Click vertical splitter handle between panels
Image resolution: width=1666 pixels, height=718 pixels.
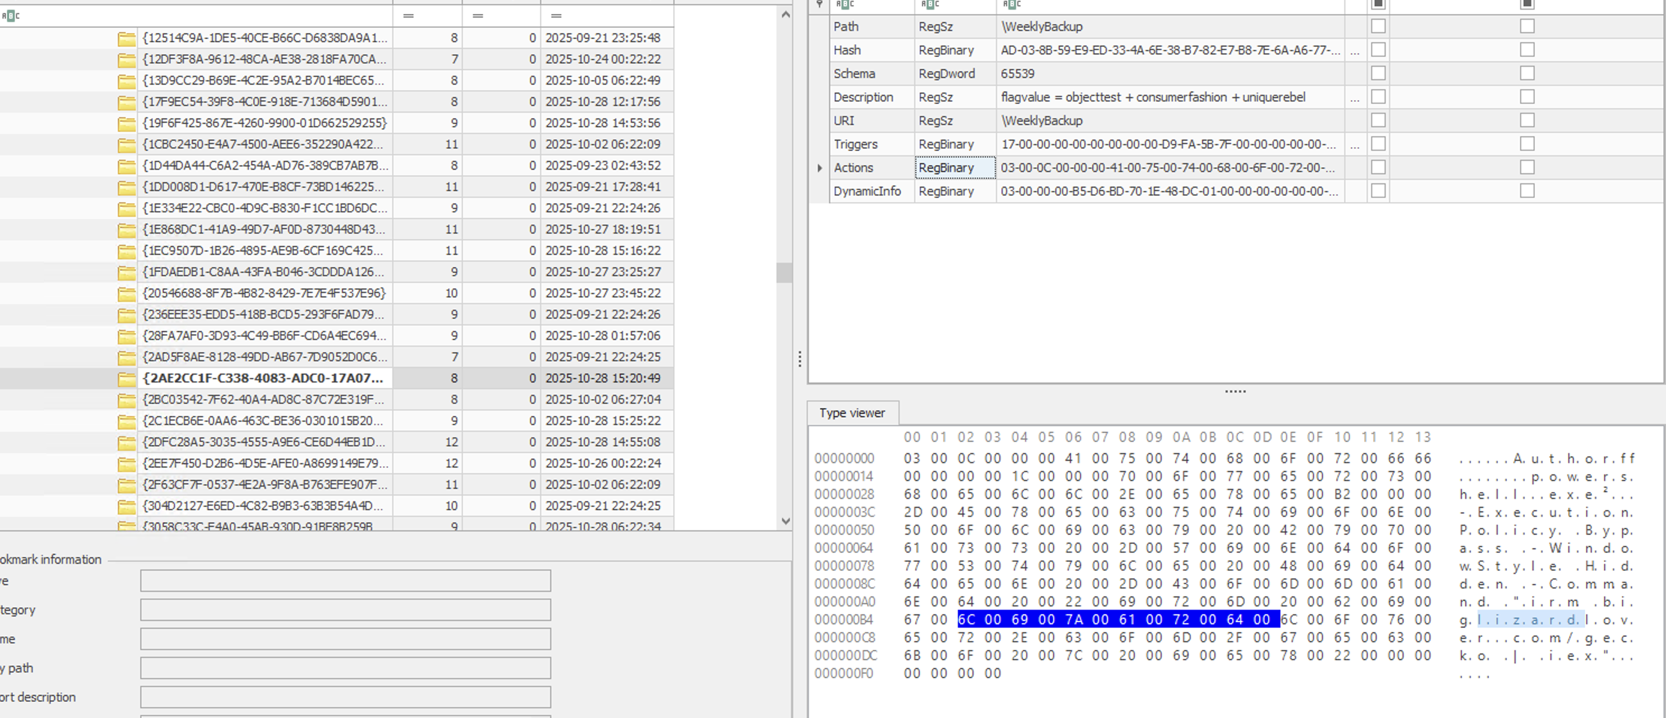(x=800, y=359)
